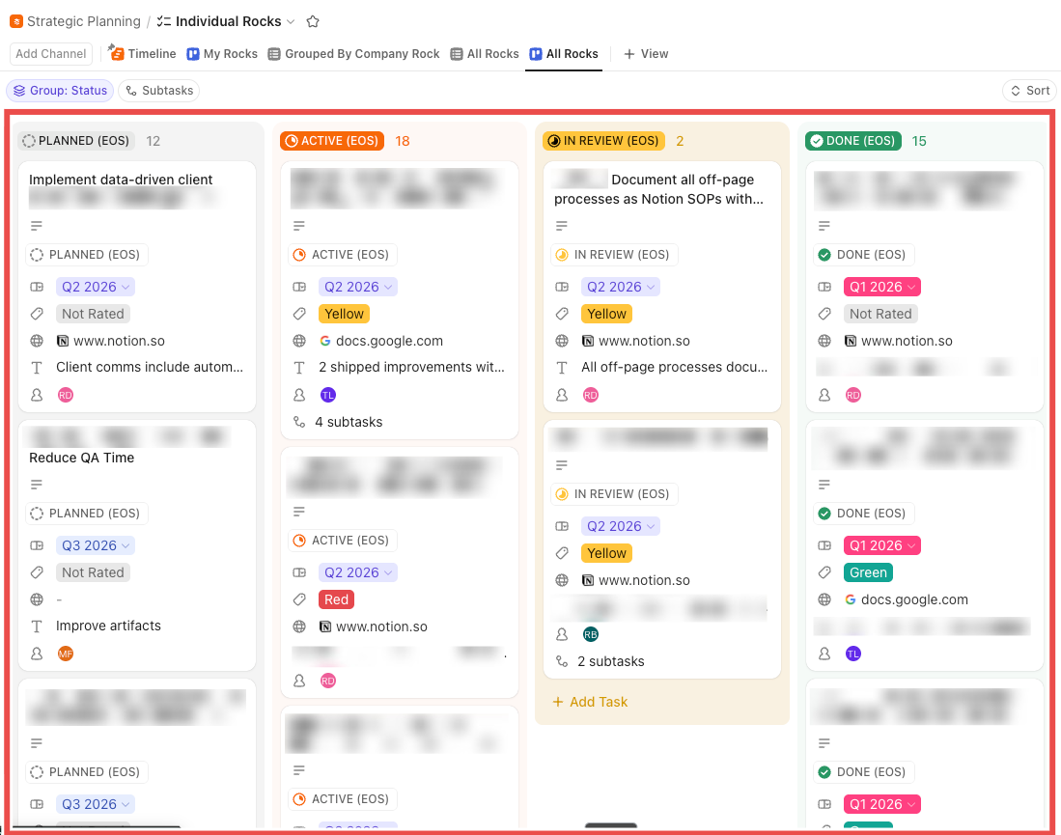Add a new View

pos(646,53)
